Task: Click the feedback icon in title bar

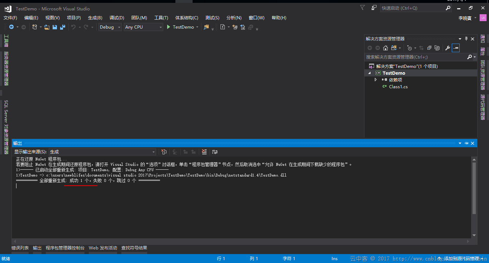Action: click(x=374, y=8)
